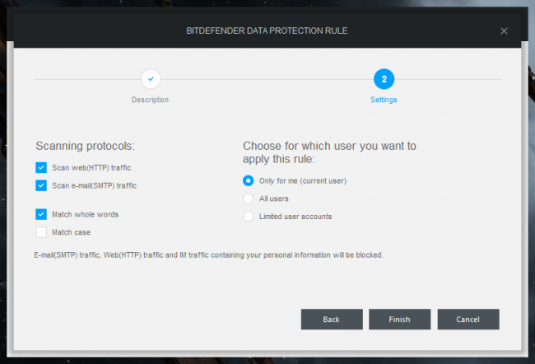Select Only for me (current user)
Viewport: 535px width, 364px height.
coord(249,180)
